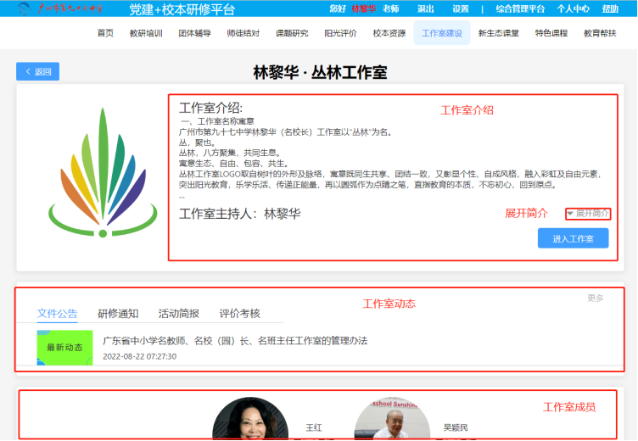Click member photo of 吴颖民

[392, 418]
